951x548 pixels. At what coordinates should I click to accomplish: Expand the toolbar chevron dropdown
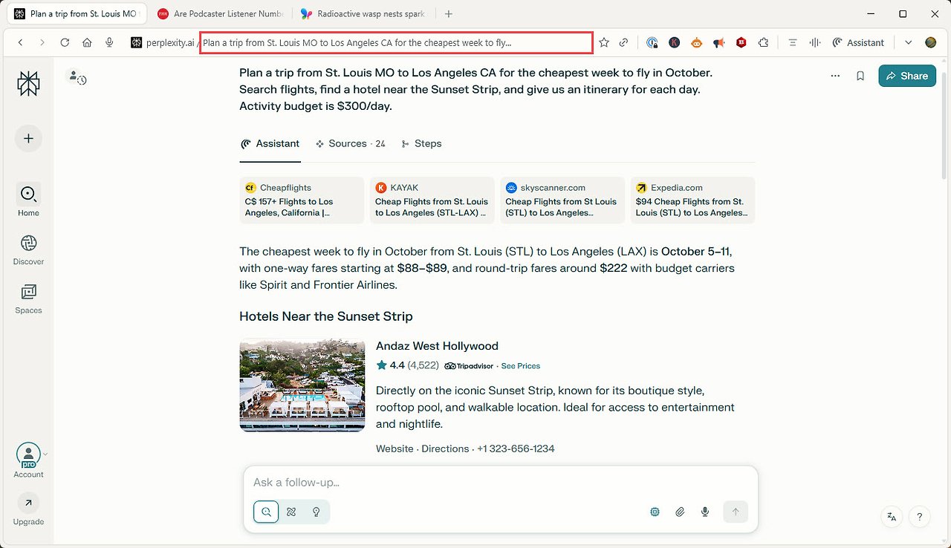[x=908, y=43]
